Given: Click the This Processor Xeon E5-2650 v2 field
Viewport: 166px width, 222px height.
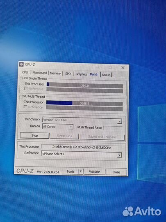Looking at the screenshot, I should click(82, 147).
